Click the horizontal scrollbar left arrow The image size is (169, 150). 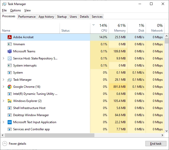coord(3,135)
